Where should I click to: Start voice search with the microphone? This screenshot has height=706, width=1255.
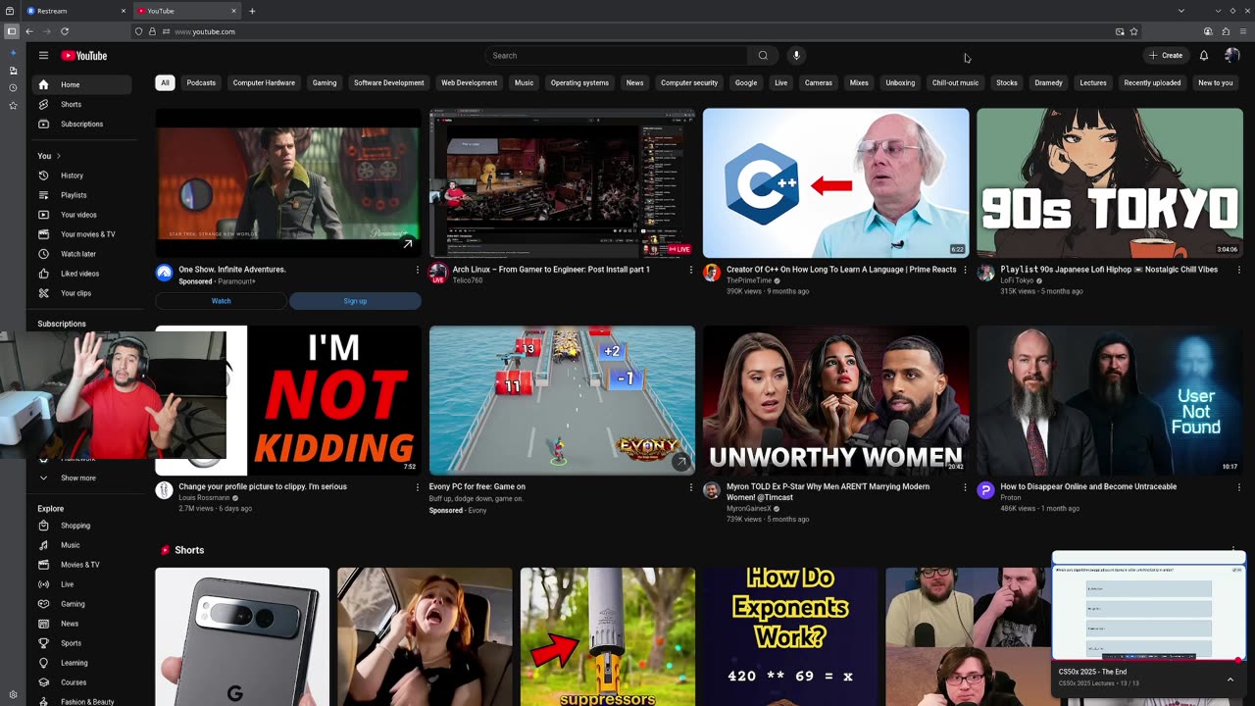click(796, 56)
